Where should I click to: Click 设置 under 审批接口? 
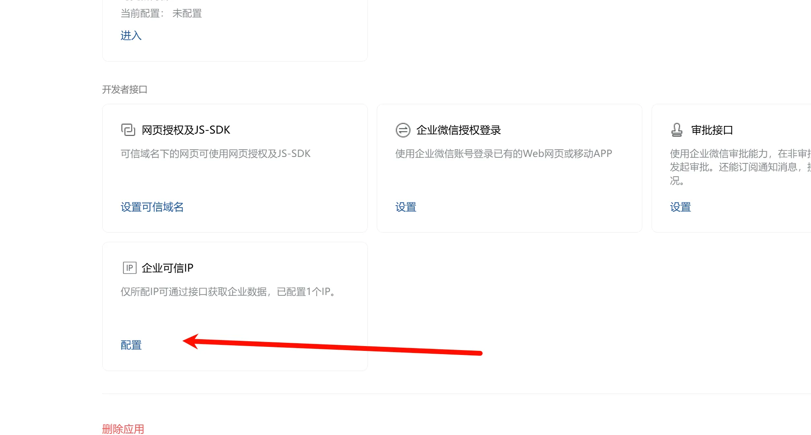point(680,207)
